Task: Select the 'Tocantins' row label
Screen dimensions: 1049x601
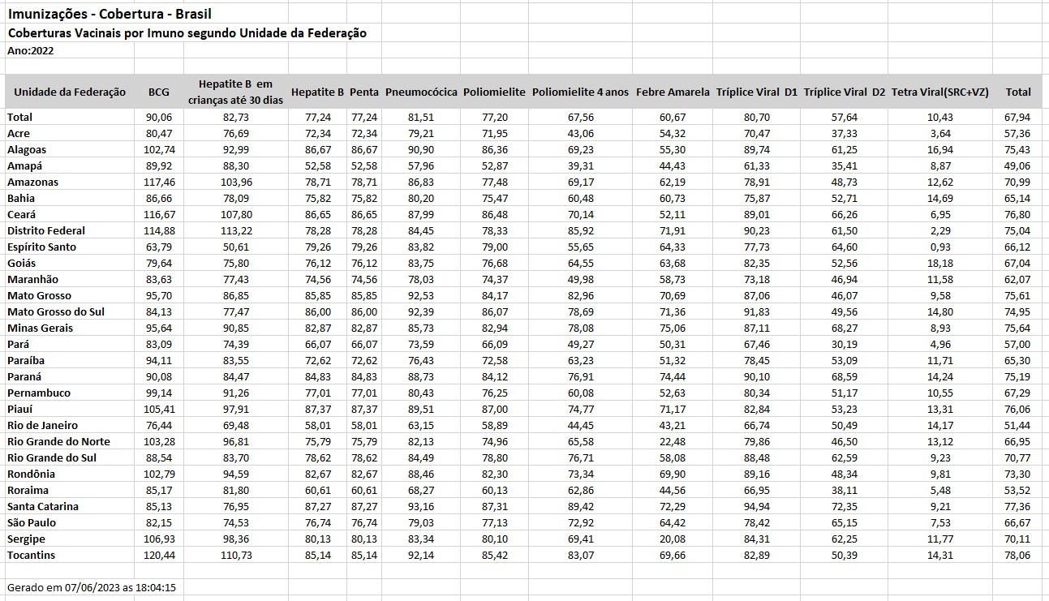Action: pos(31,555)
